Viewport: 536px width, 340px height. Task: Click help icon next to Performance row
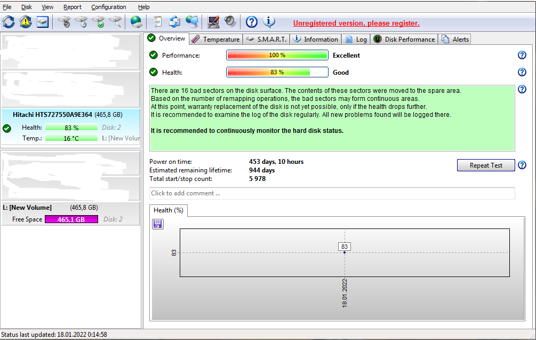[x=522, y=55]
